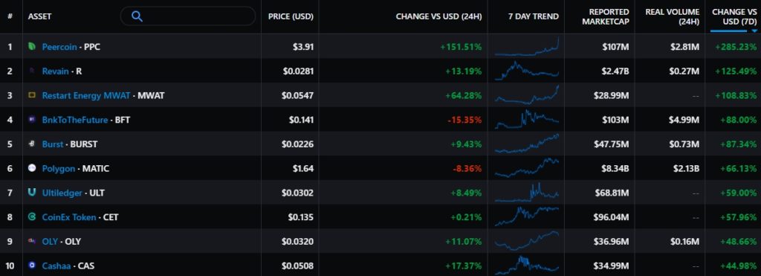Click Polygon real volume $2.13B
Image resolution: width=761 pixels, height=276 pixels.
[x=686, y=169]
